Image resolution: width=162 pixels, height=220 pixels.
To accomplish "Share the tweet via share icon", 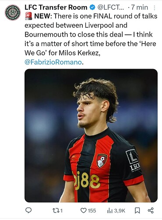I will 151,210.
